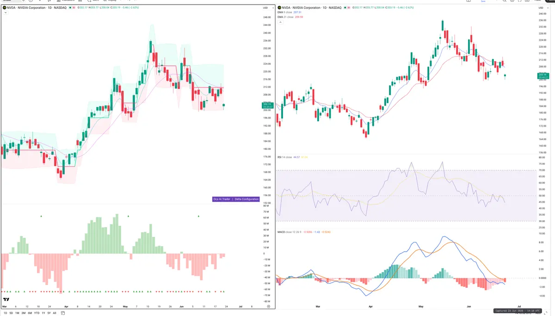Select the 1Y time range
This screenshot has height=316, width=555.
(43, 313)
